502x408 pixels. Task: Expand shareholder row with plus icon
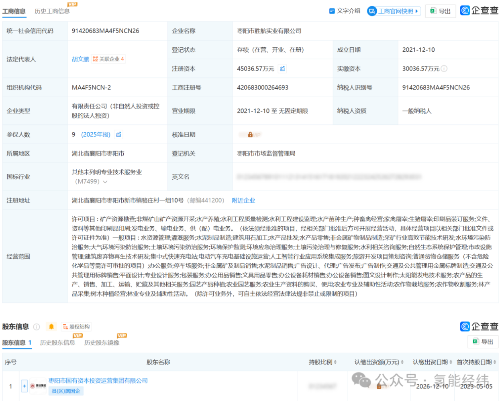pos(24,386)
